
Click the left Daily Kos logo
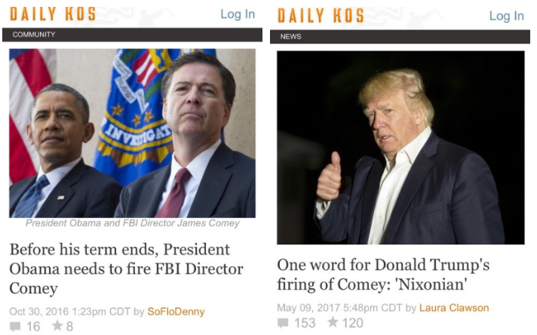[53, 14]
